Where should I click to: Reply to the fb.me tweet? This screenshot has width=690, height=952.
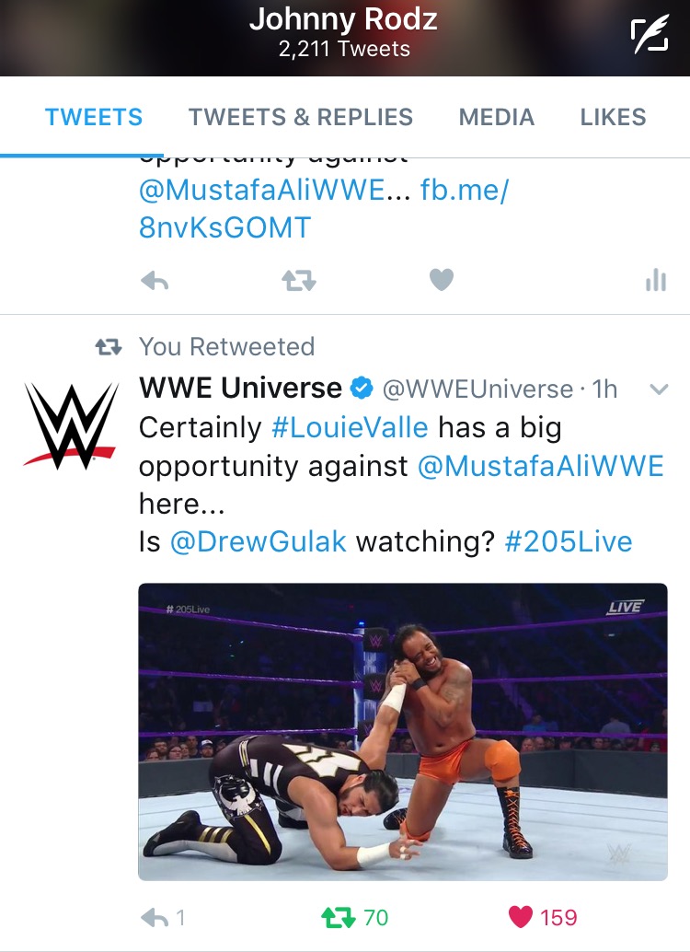[x=155, y=281]
